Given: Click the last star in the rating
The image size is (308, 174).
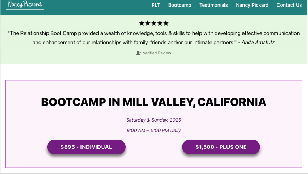Looking at the screenshot, I should click(165, 23).
